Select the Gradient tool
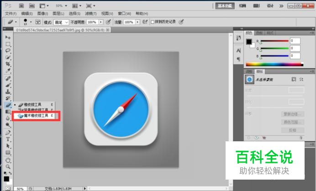 8,112
